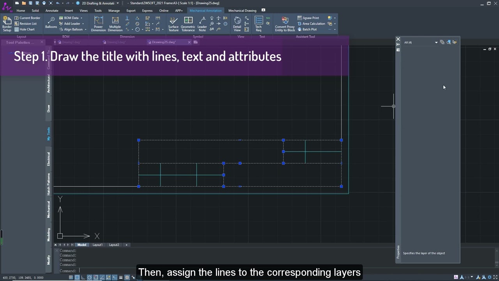Viewport: 499px width, 281px height.
Task: Open the Area Calculation tool
Action: coord(311,23)
